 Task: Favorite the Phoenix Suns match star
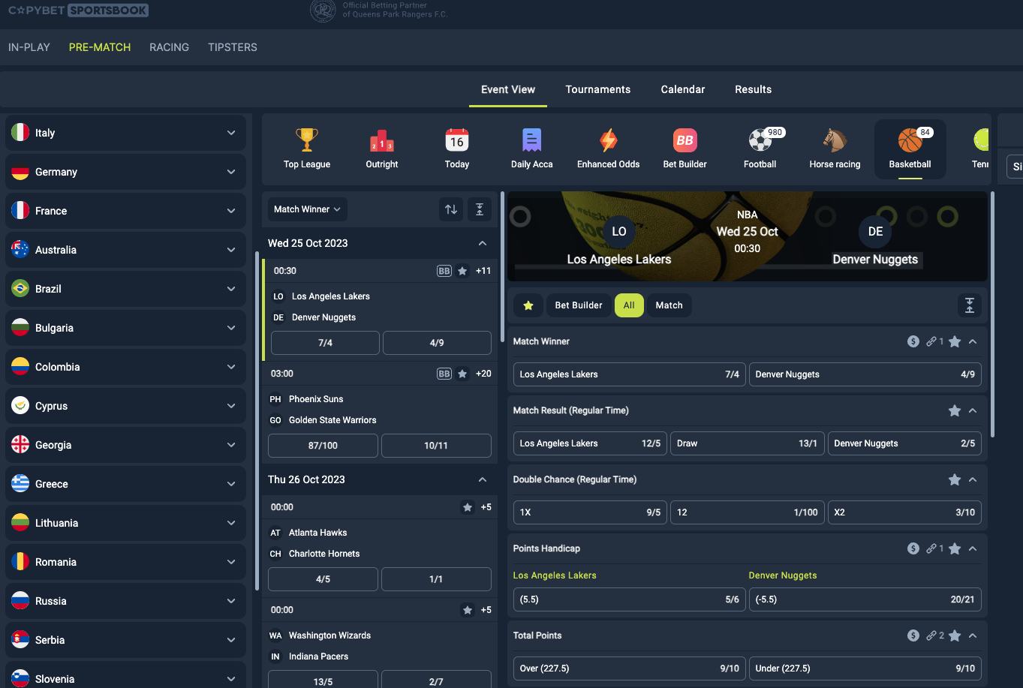point(463,374)
